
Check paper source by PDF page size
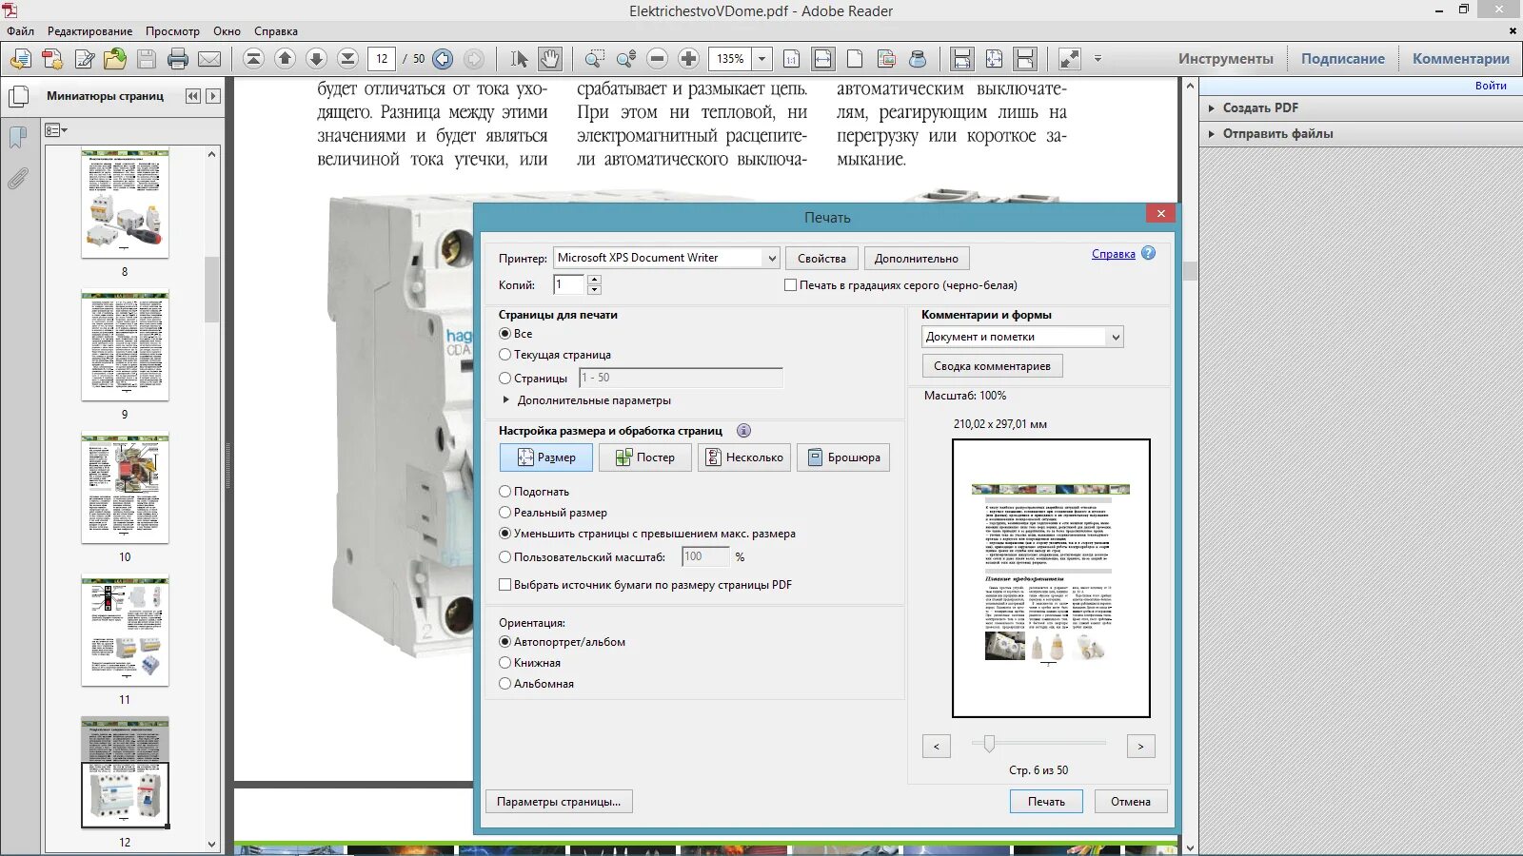click(x=505, y=585)
